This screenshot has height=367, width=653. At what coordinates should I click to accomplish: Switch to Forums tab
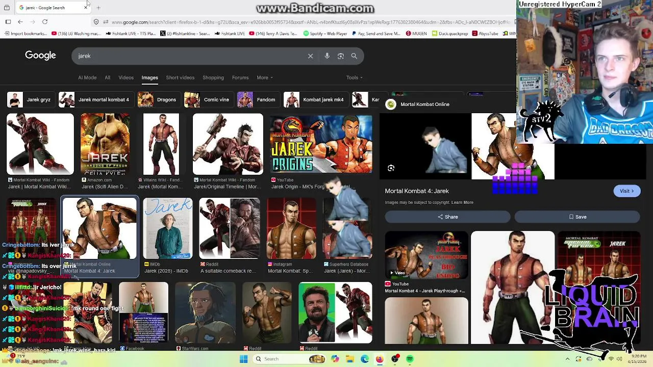240,77
